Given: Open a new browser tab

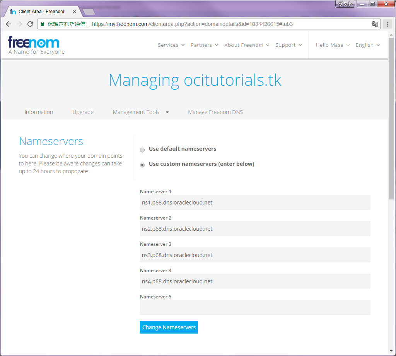Looking at the screenshot, I should point(89,12).
